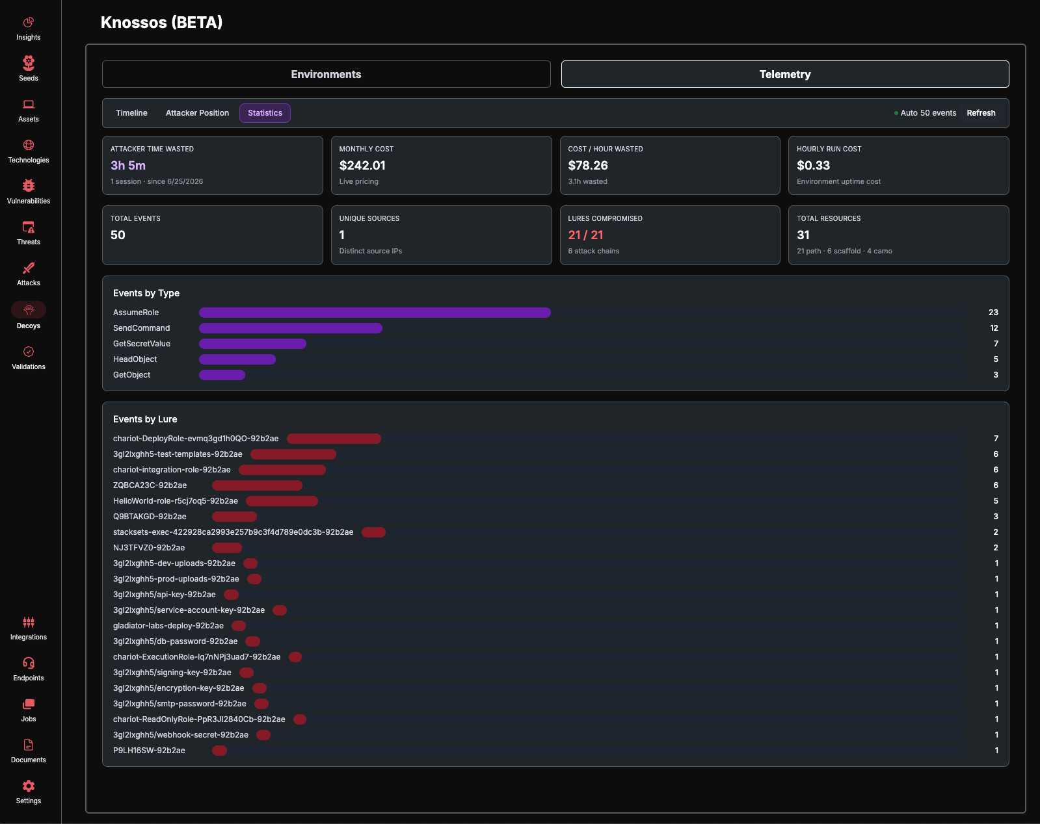The width and height of the screenshot is (1040, 824).
Task: Toggle Auto 50 events indicator
Action: [925, 113]
